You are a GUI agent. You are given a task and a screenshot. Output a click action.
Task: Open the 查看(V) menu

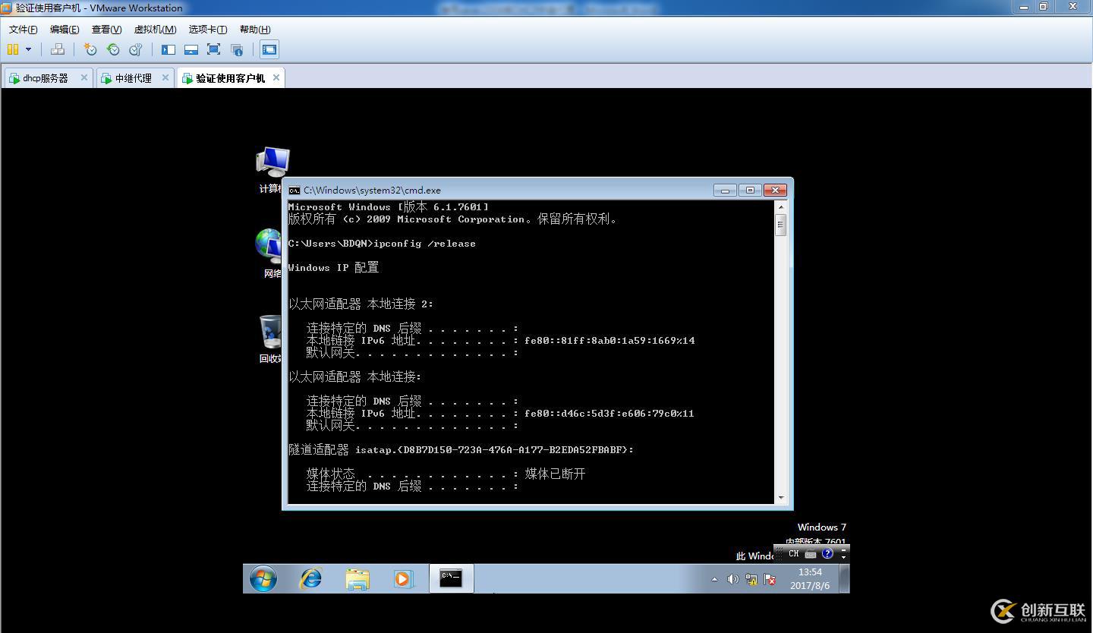(x=107, y=29)
